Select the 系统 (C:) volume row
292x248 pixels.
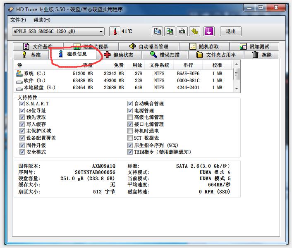point(124,74)
